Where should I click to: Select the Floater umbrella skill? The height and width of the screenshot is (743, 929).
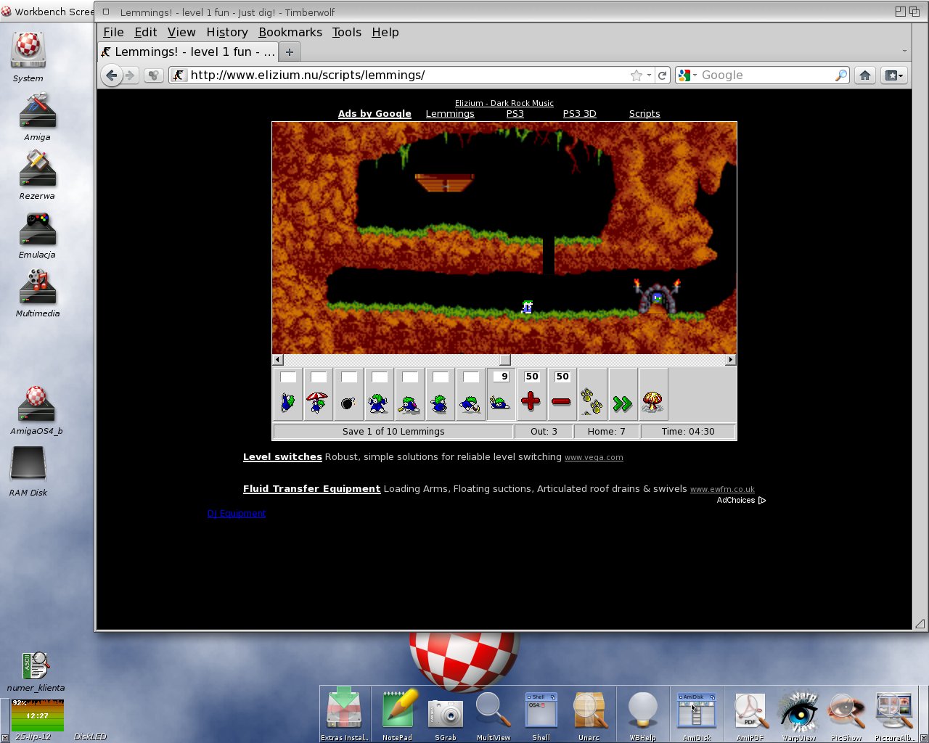pyautogui.click(x=319, y=393)
